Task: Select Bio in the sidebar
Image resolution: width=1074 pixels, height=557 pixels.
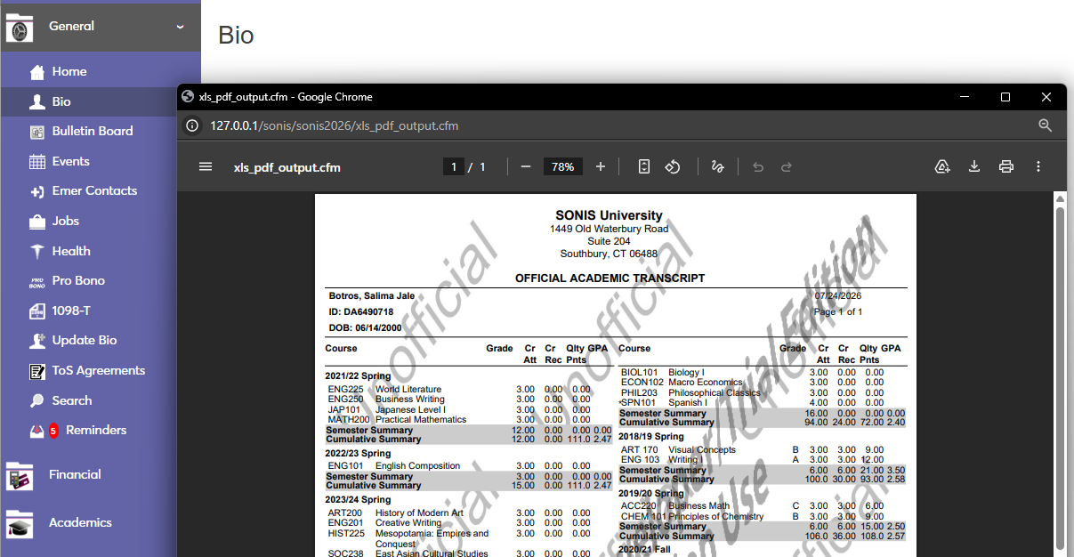Action: (61, 101)
